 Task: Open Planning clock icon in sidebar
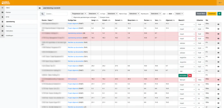pyautogui.click(x=2, y=26)
